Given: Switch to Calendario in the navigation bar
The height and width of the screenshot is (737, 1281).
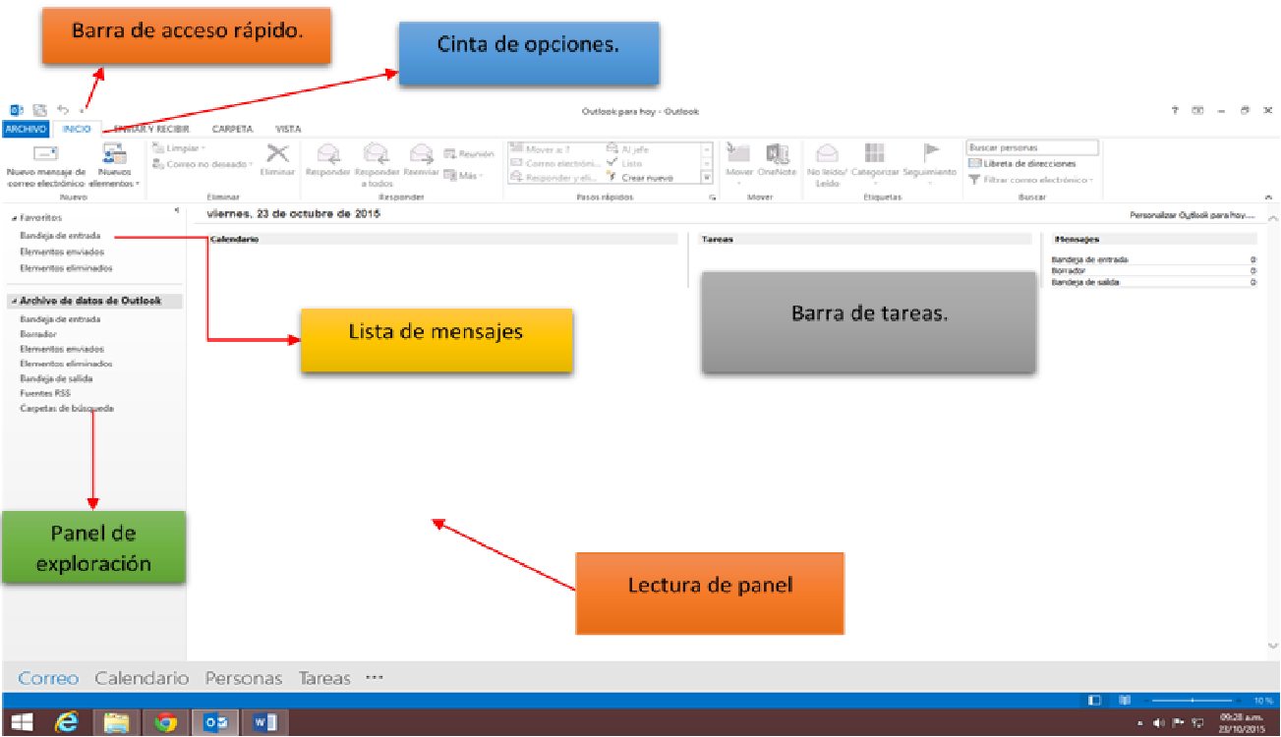Looking at the screenshot, I should pyautogui.click(x=142, y=678).
